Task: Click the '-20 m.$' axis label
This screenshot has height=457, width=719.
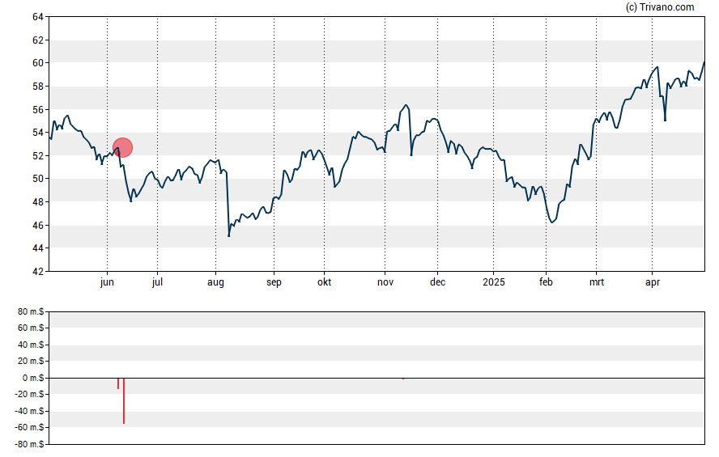Action: (x=29, y=394)
